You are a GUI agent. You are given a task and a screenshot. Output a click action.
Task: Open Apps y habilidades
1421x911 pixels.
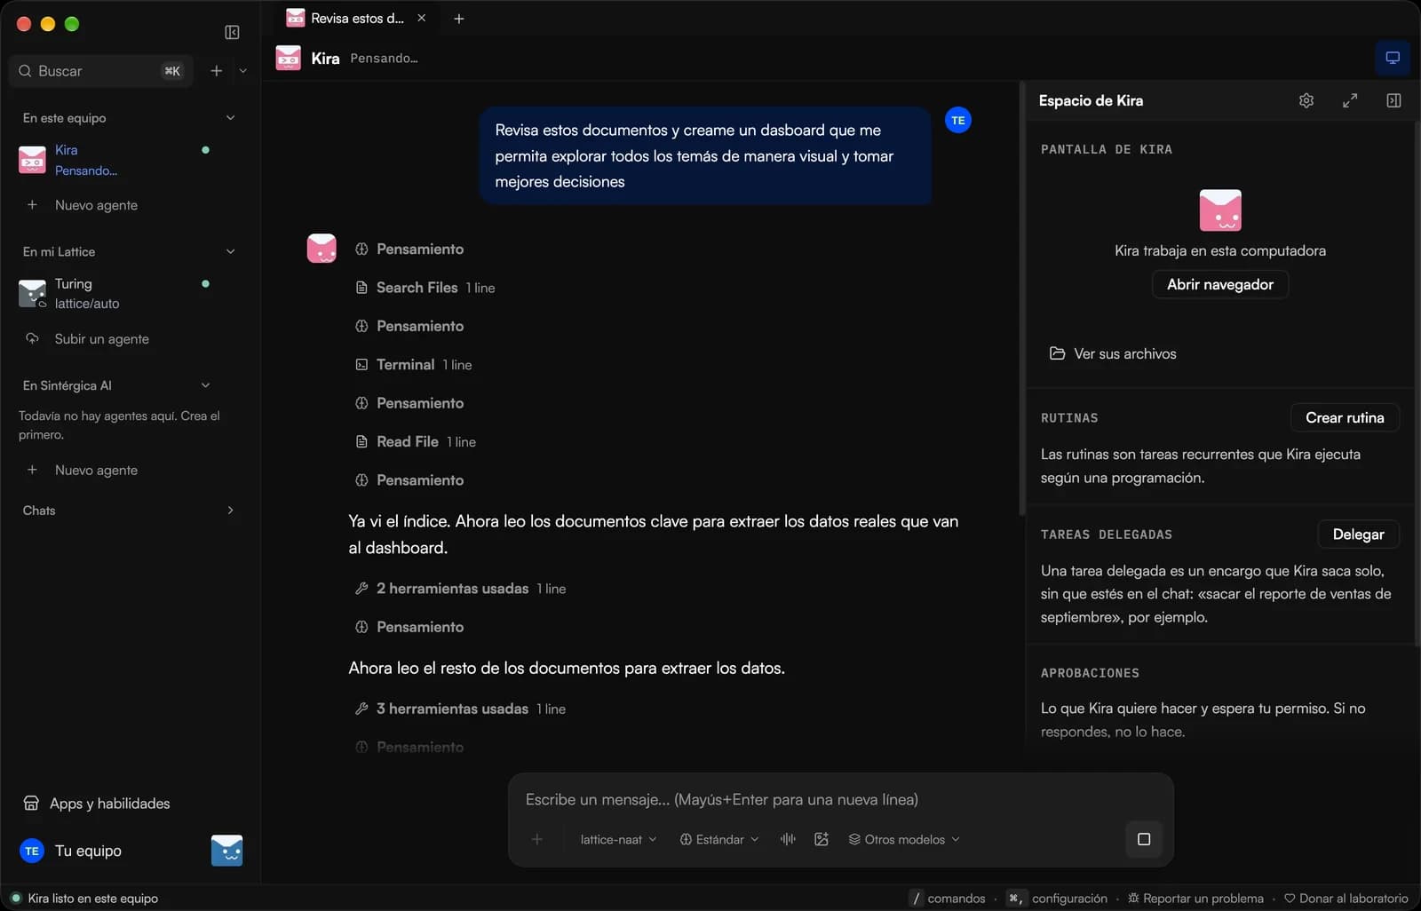(x=97, y=804)
